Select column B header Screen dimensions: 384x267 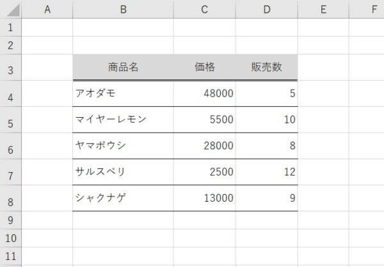[123, 9]
